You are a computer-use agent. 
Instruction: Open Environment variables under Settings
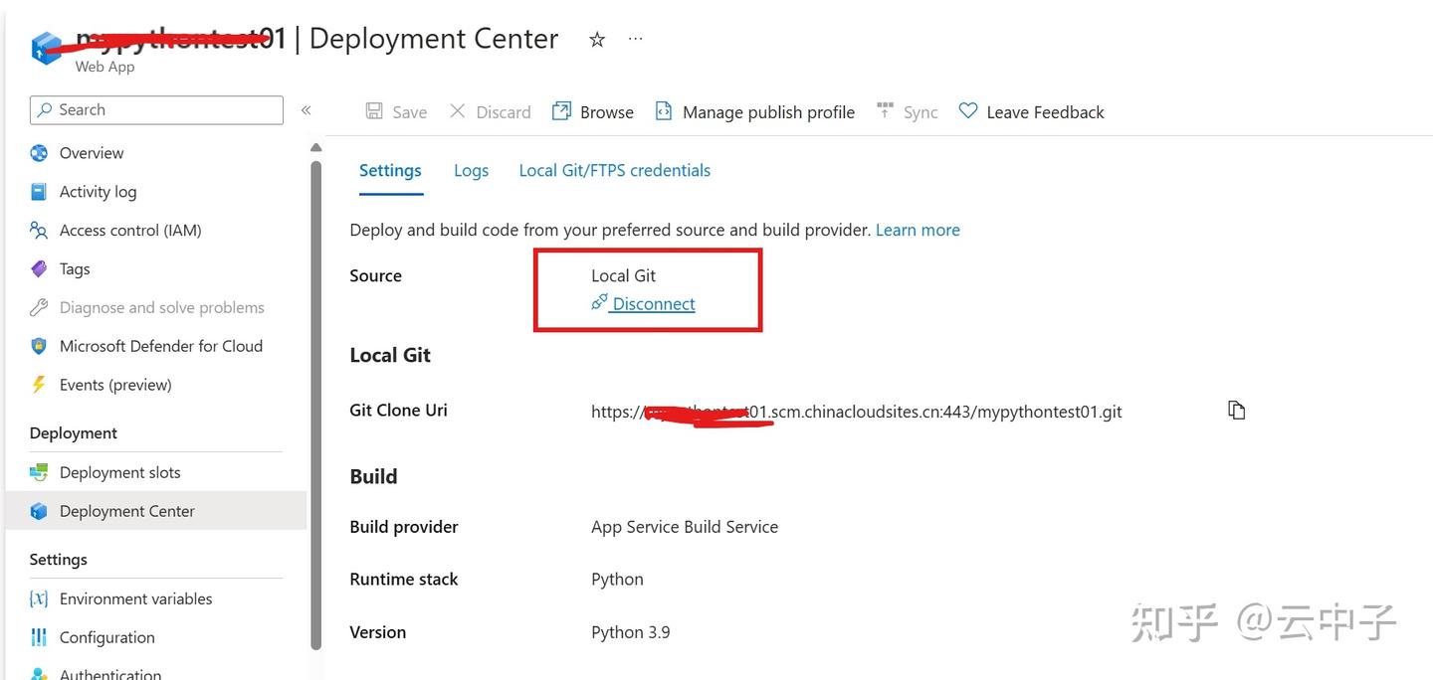(135, 597)
